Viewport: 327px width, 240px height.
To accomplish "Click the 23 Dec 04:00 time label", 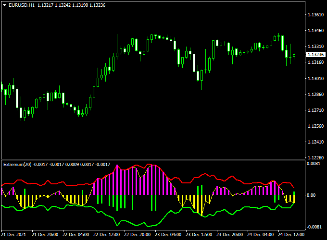I will 168,235.
